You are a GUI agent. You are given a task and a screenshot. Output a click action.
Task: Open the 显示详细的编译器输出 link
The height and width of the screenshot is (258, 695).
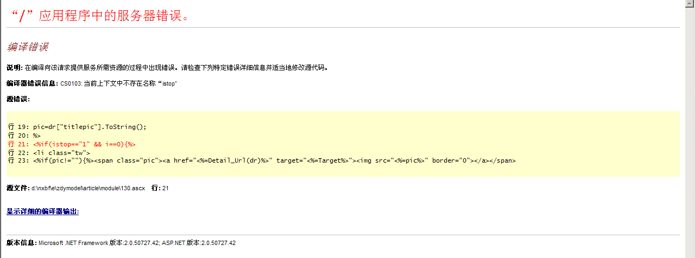(x=43, y=211)
